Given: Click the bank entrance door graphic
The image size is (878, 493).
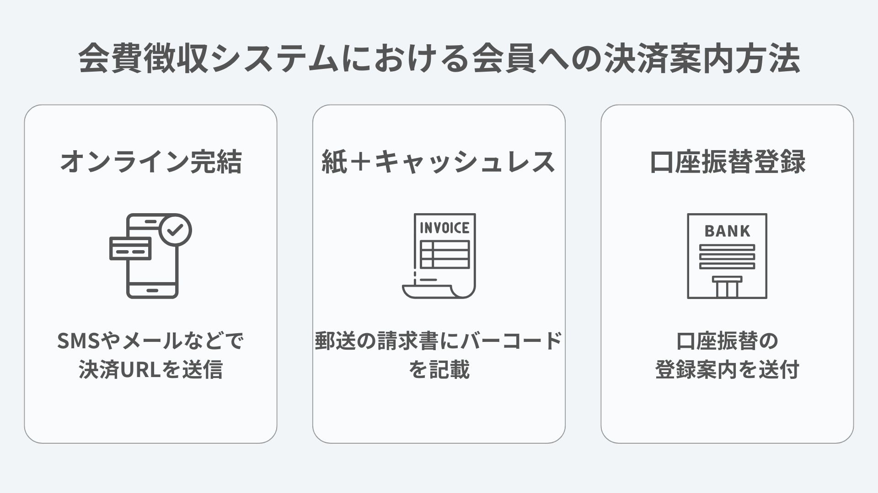Looking at the screenshot, I should coord(727,287).
